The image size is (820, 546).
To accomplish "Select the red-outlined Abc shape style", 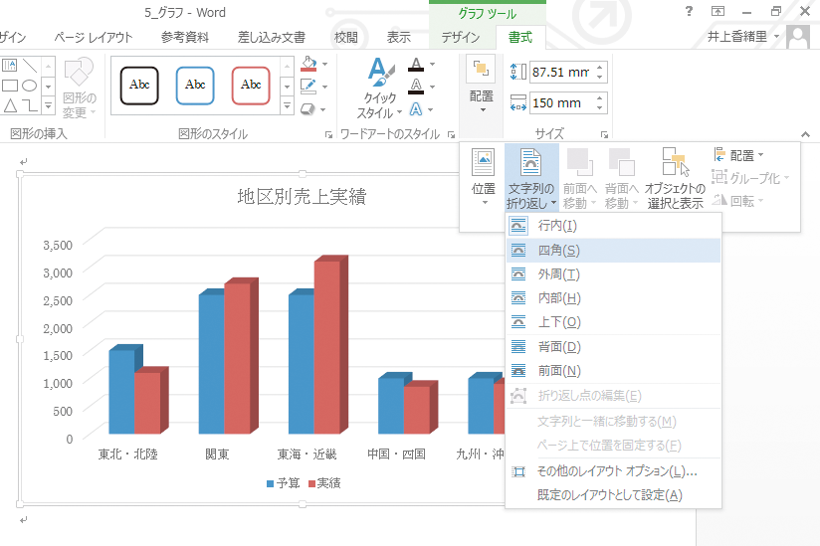I will pos(251,86).
